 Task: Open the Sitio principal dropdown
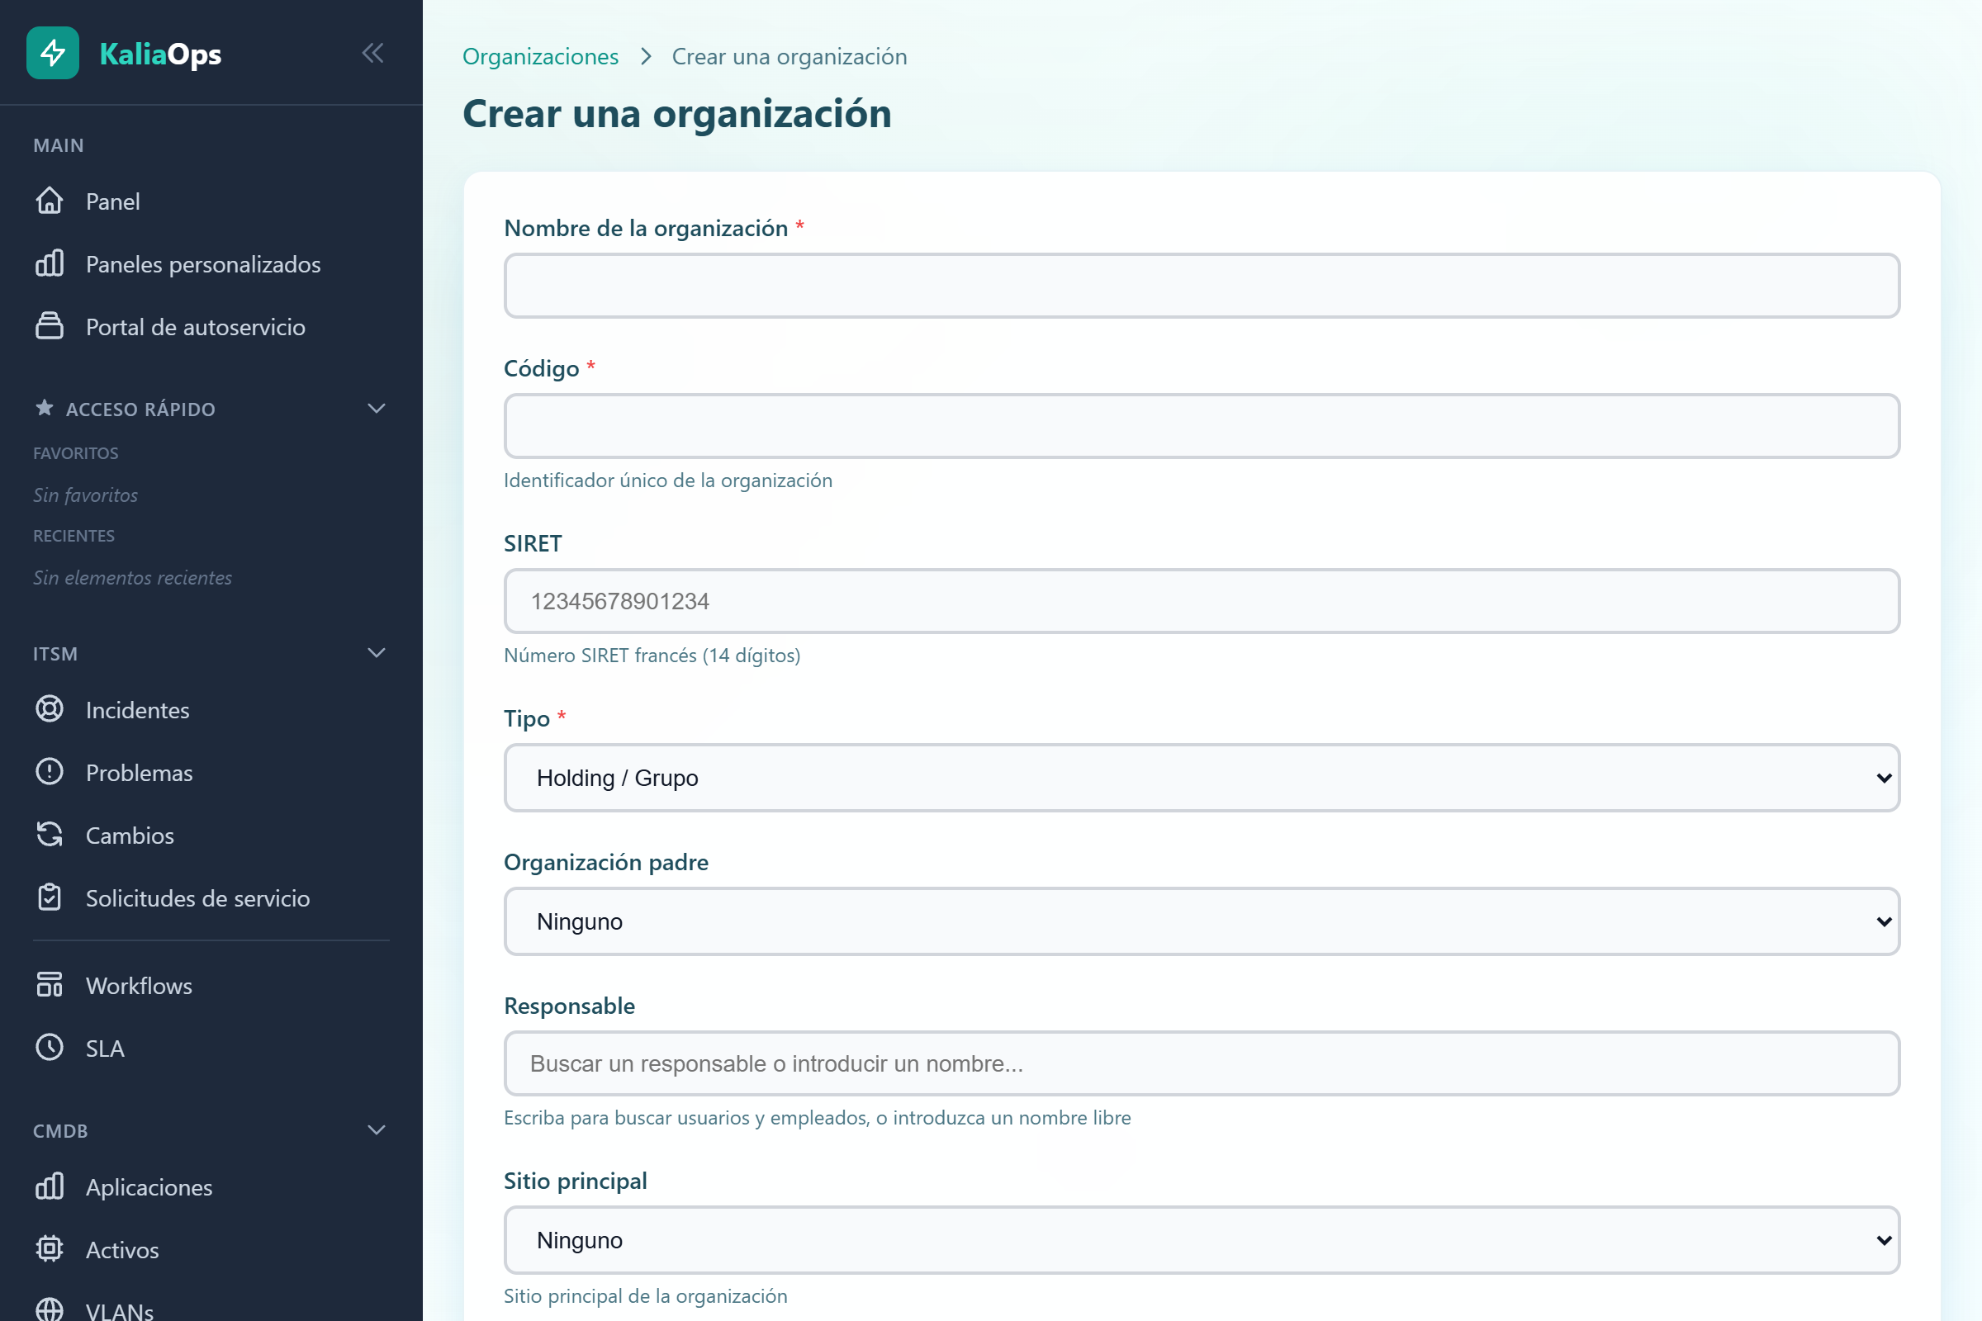tap(1201, 1239)
